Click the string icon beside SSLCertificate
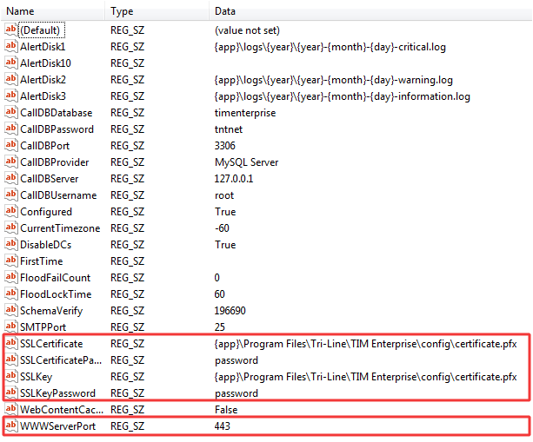 click(x=11, y=344)
